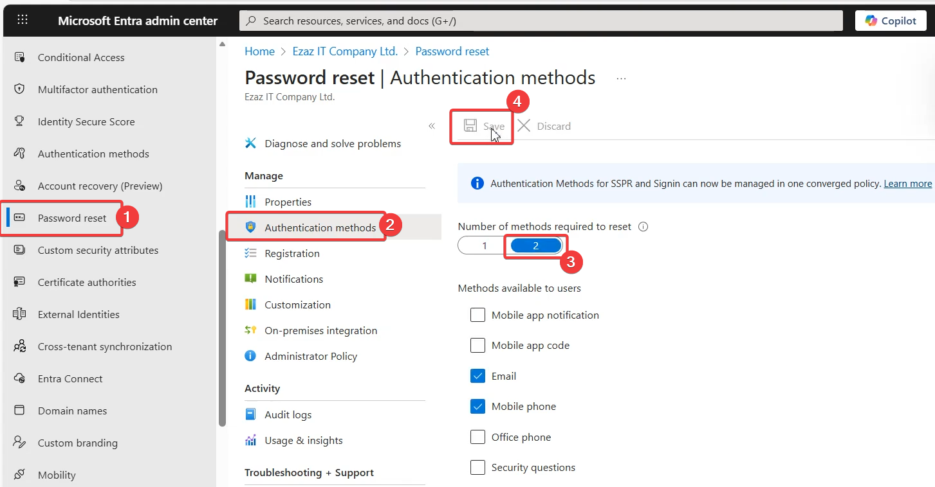Click the Domain names icon
935x487 pixels.
click(x=19, y=411)
